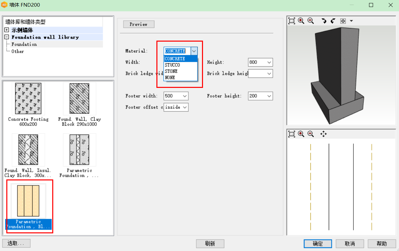The height and width of the screenshot is (251, 399).
Task: Zoom out on the 3D preview
Action: [310, 21]
